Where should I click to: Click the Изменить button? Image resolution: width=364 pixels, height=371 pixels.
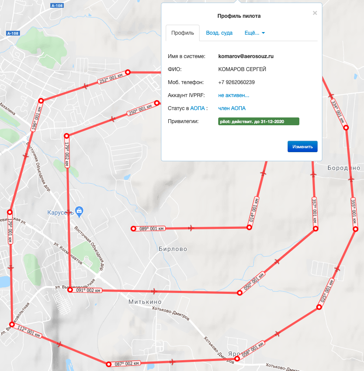point(302,146)
